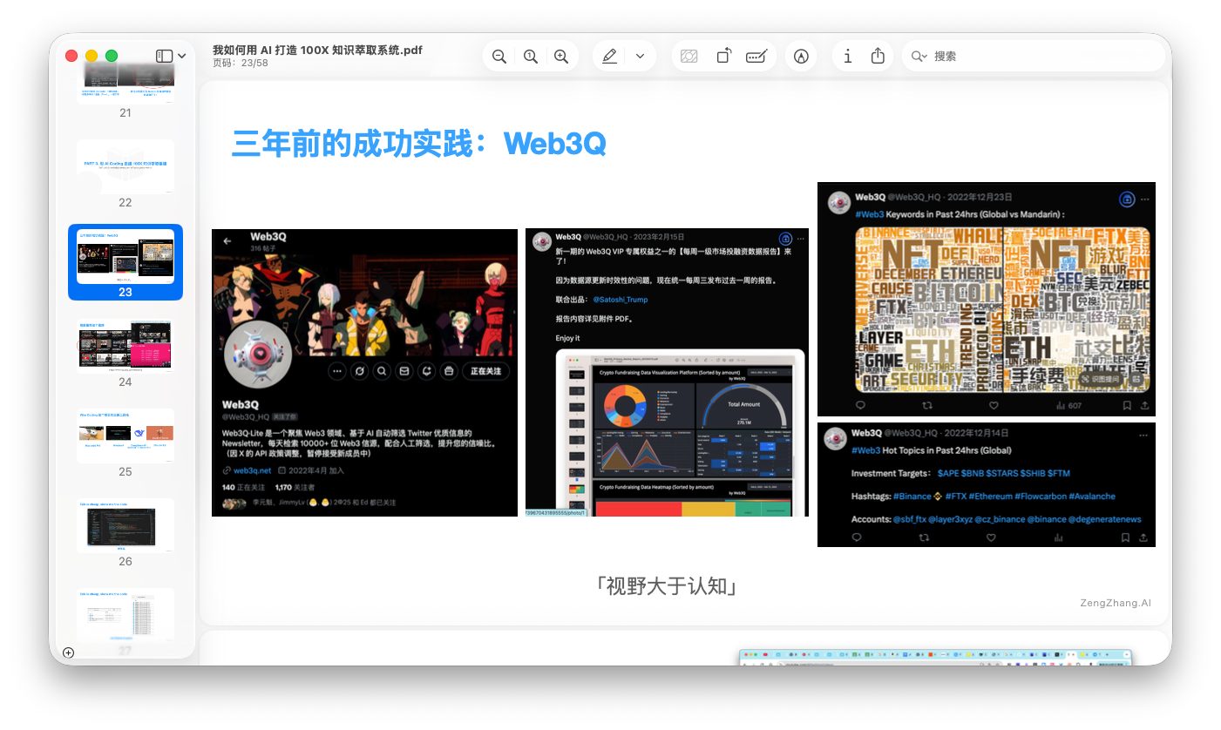Viewport: 1221px width, 730px height.
Task: Click the document title 我如何用 AI 打造 100X 知识萃取系统.pdf
Action: (x=317, y=50)
